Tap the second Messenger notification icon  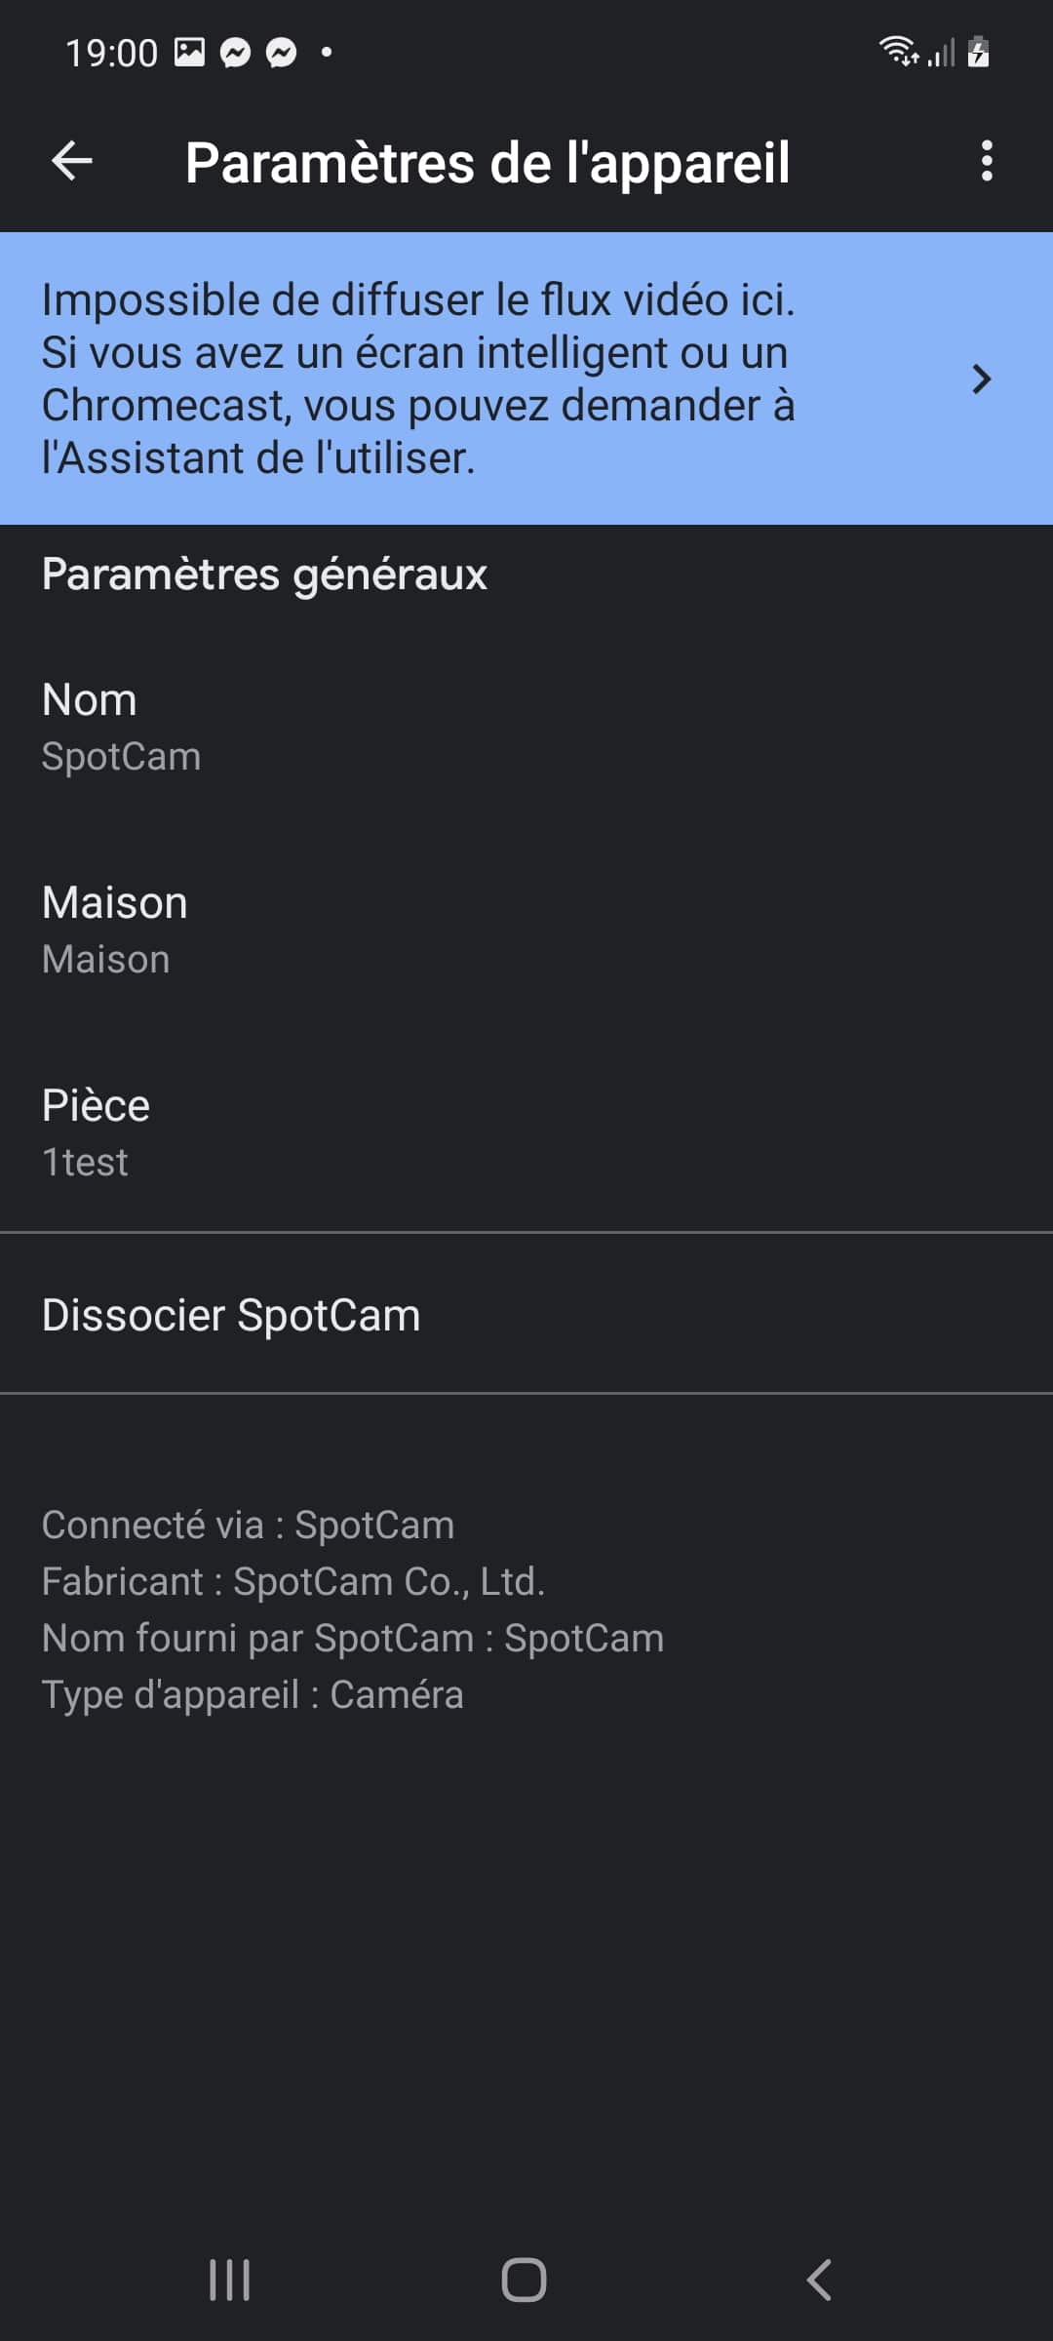282,52
